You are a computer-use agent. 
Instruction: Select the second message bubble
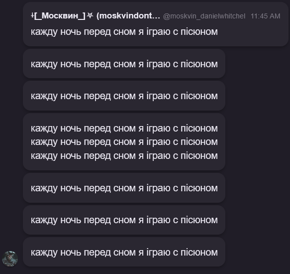pos(124,64)
